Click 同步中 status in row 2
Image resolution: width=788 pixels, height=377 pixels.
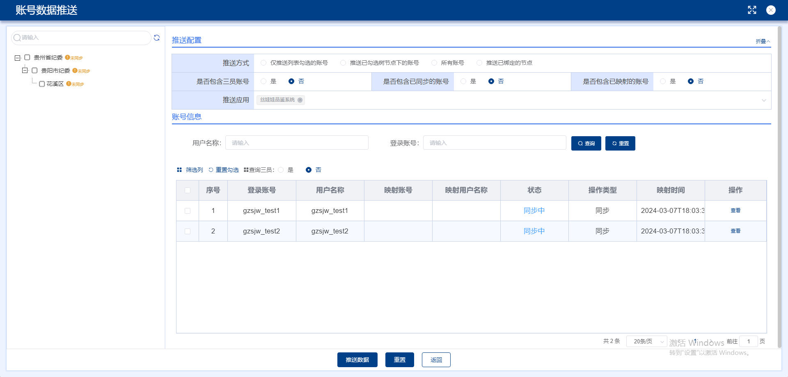coord(534,231)
